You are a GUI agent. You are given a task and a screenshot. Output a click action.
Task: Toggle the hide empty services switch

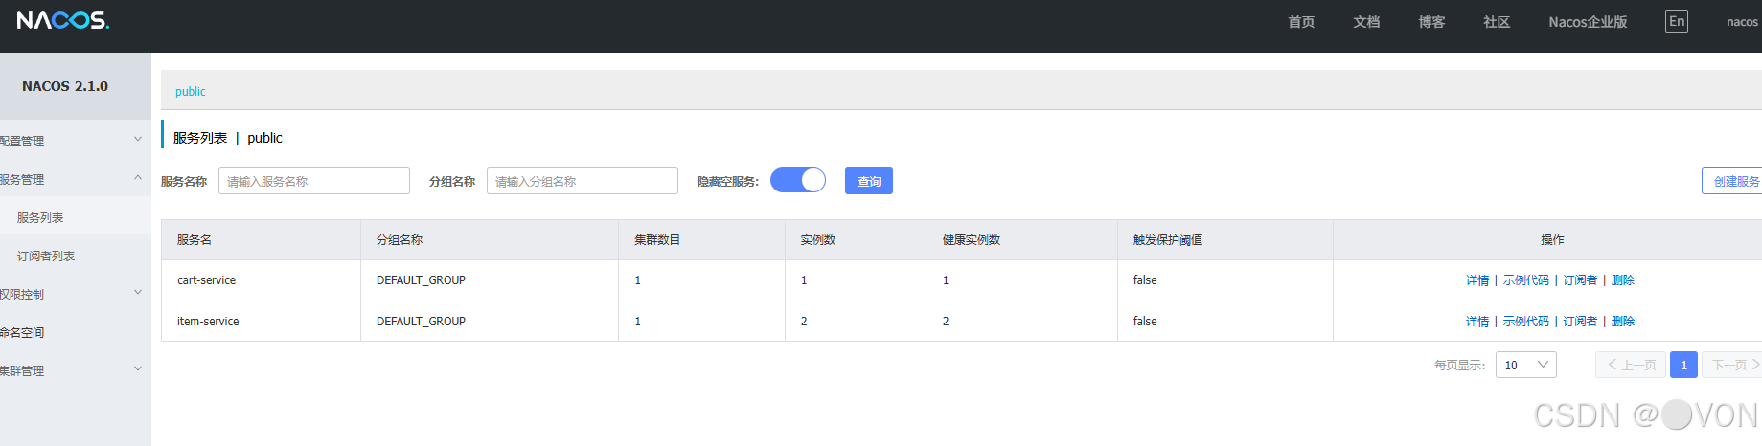click(798, 180)
